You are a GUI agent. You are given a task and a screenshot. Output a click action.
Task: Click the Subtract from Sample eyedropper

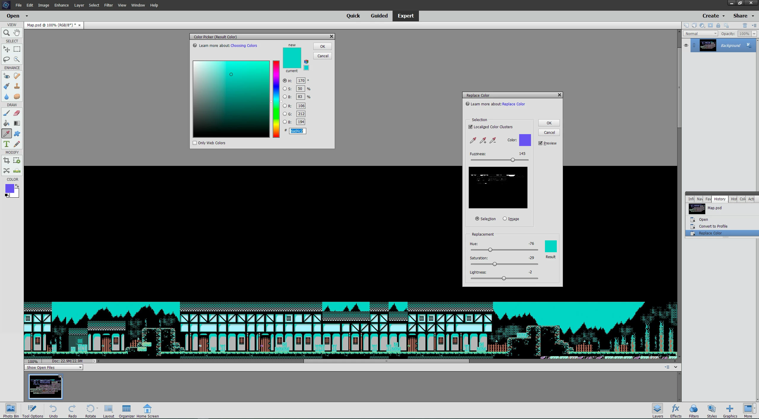click(x=493, y=140)
